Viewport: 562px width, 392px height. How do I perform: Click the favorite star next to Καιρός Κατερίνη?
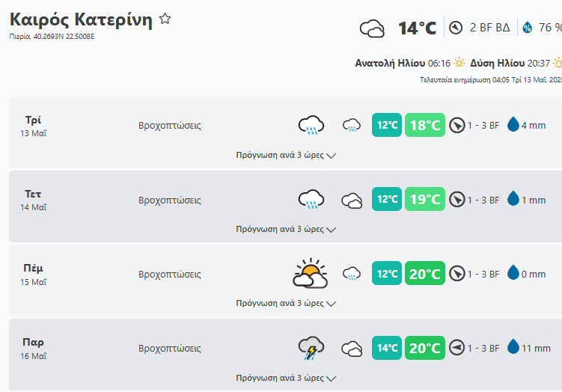coord(165,19)
